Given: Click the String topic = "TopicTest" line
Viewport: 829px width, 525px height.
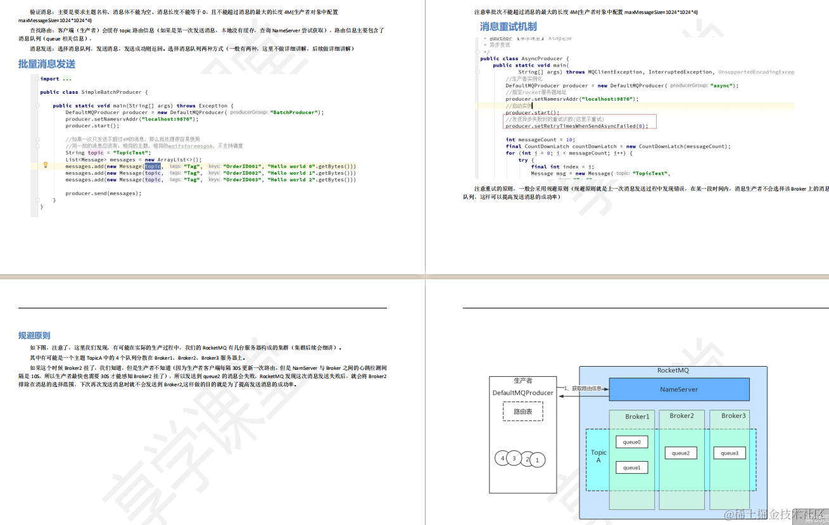Looking at the screenshot, I should pyautogui.click(x=108, y=153).
